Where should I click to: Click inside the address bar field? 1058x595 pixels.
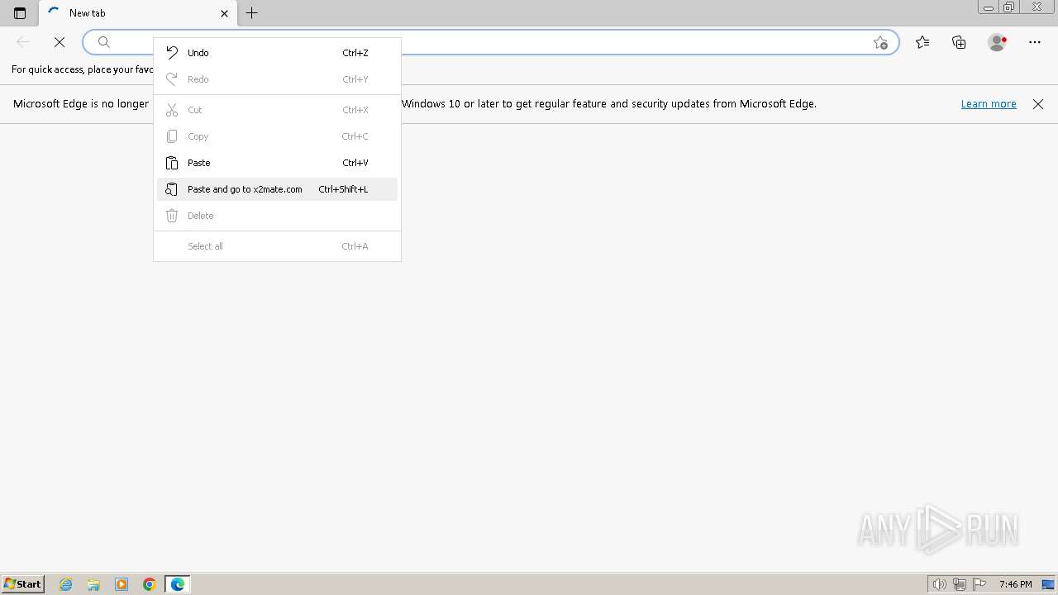pyautogui.click(x=490, y=42)
